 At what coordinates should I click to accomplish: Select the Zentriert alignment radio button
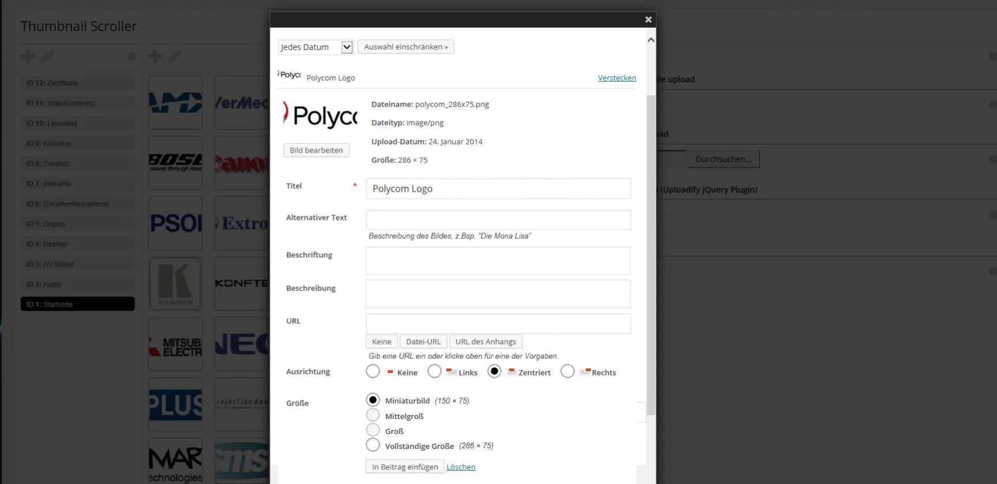tap(494, 372)
